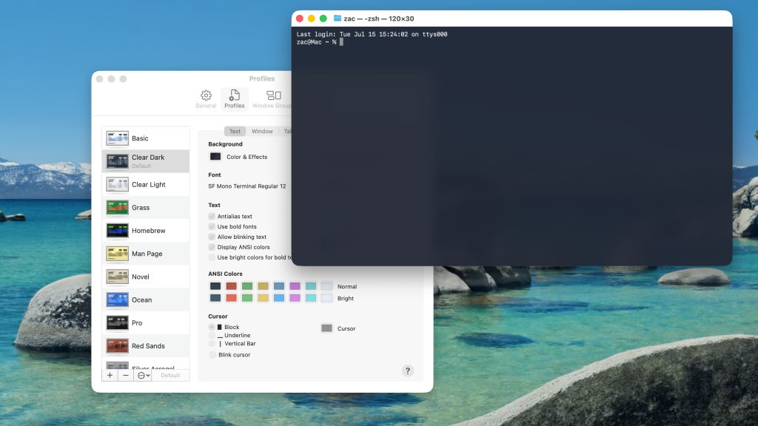Change the normal green ANSI color swatch
758x426 pixels.
point(246,286)
